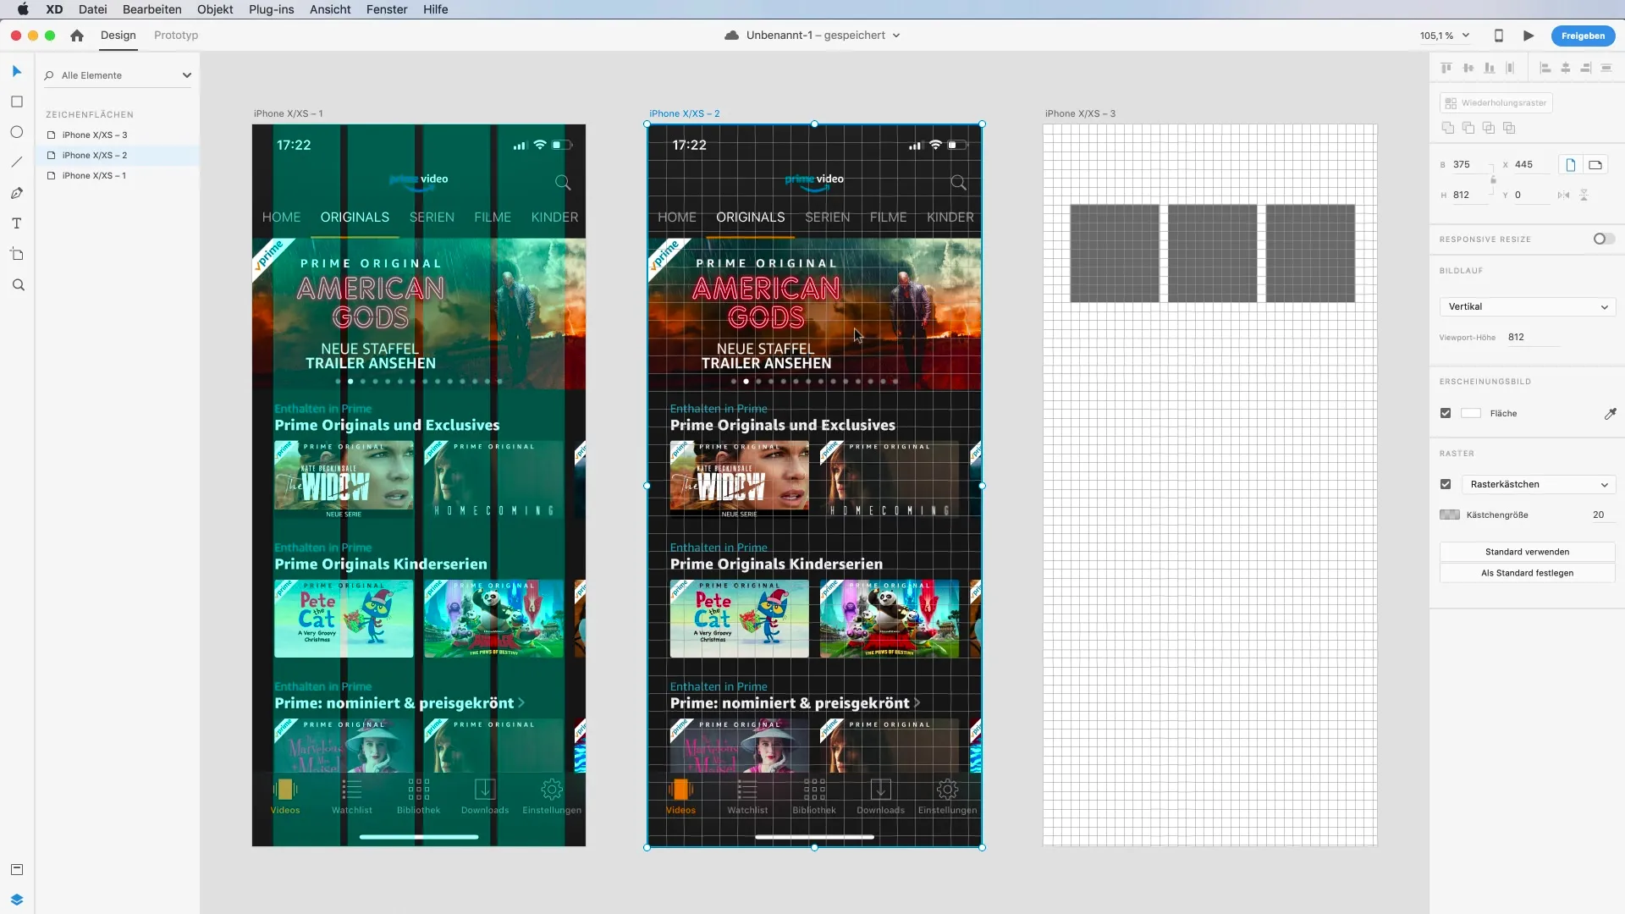
Task: Select the Line tool
Action: [17, 162]
